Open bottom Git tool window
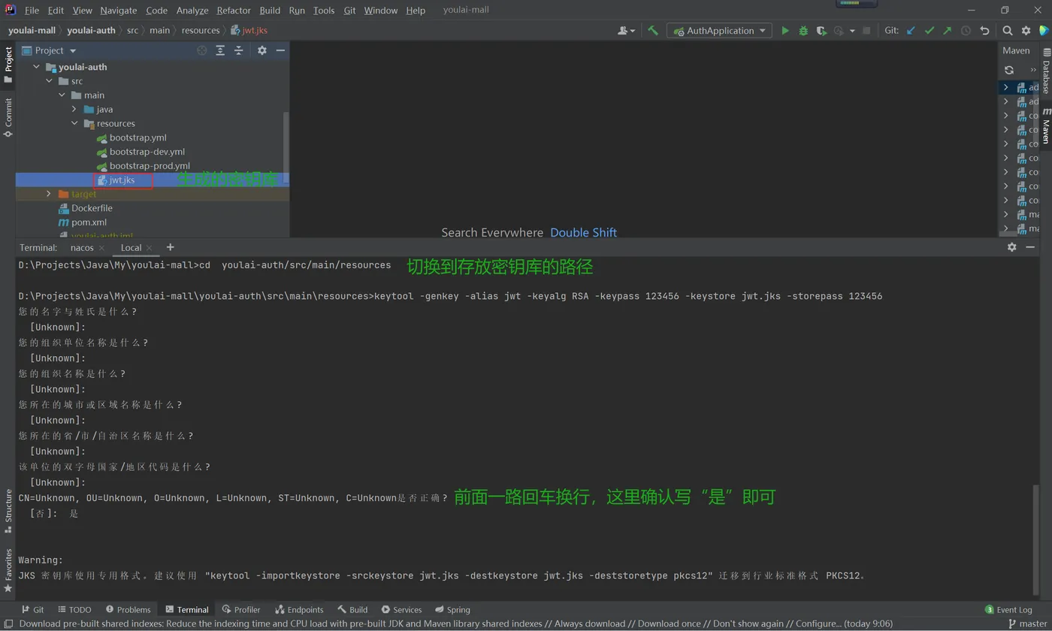Screen dimensions: 1052x631 click(32, 609)
